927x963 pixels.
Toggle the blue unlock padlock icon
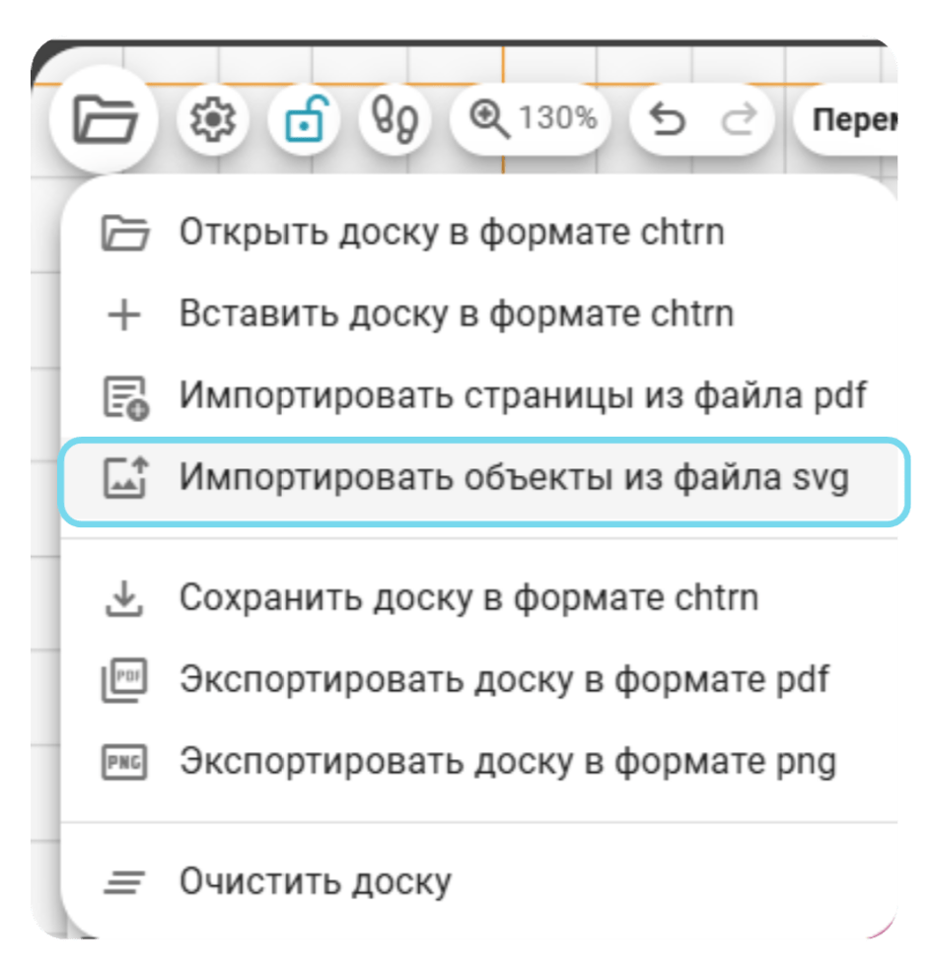click(305, 120)
